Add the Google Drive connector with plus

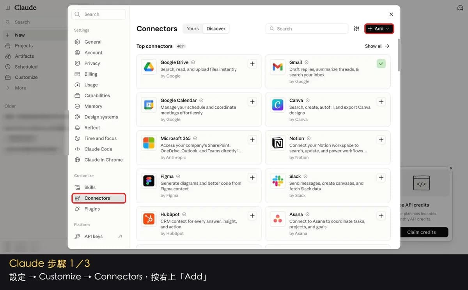(252, 64)
